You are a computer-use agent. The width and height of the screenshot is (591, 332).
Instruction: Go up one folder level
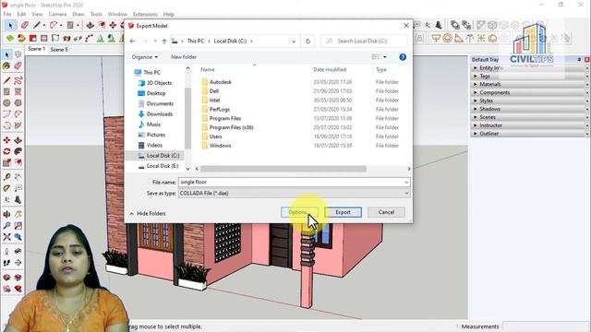click(x=164, y=41)
